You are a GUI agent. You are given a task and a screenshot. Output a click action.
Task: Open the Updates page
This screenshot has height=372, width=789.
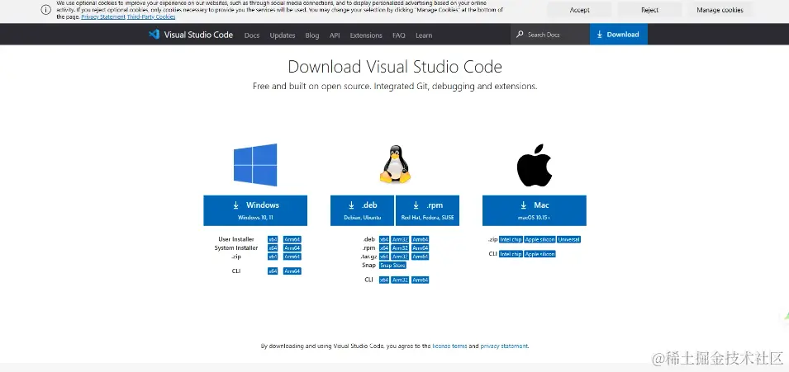(283, 35)
